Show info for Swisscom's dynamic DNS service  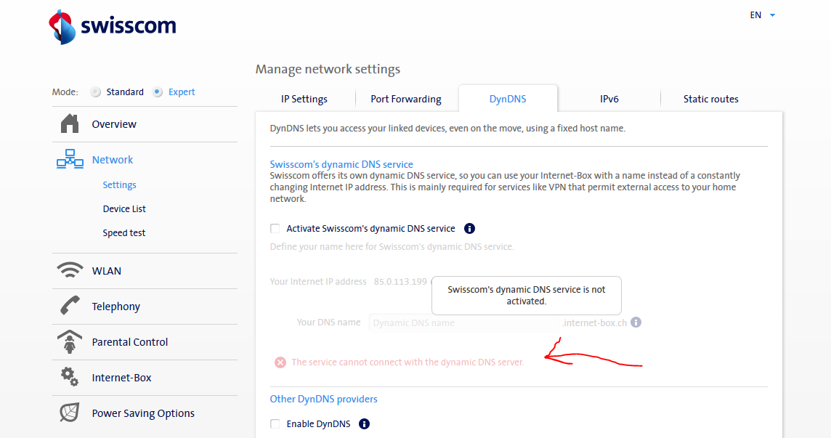[469, 229]
